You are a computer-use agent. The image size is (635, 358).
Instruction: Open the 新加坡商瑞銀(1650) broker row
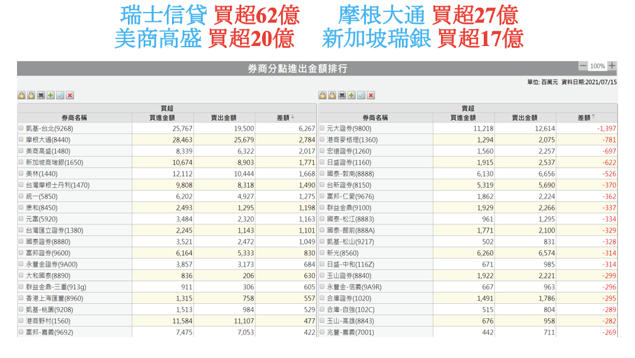pyautogui.click(x=54, y=163)
